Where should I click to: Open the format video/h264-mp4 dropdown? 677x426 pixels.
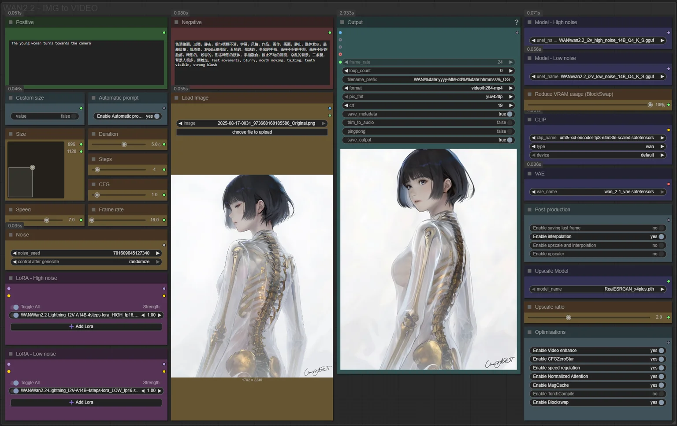428,88
